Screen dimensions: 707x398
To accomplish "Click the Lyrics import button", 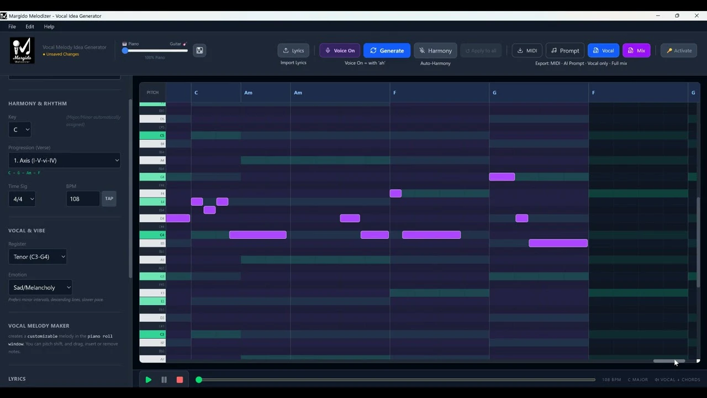I will (x=293, y=50).
